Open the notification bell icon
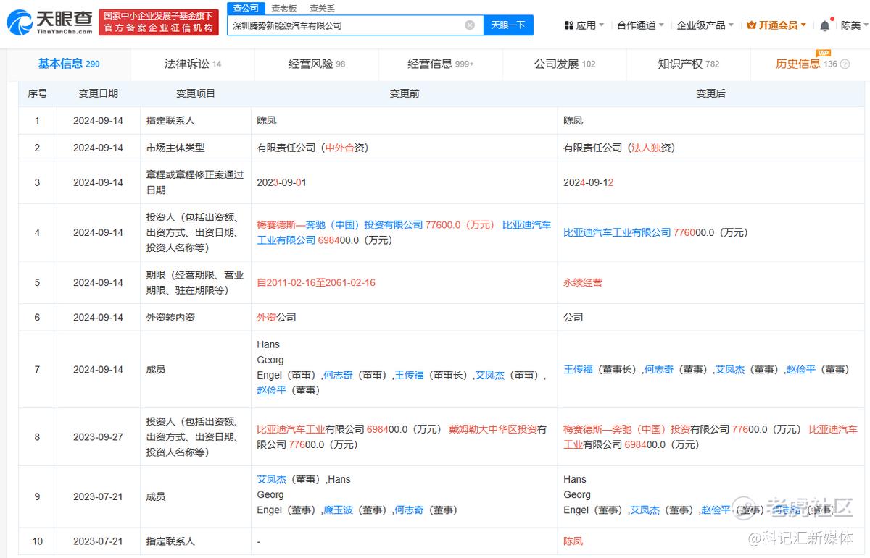The width and height of the screenshot is (870, 558). [825, 25]
